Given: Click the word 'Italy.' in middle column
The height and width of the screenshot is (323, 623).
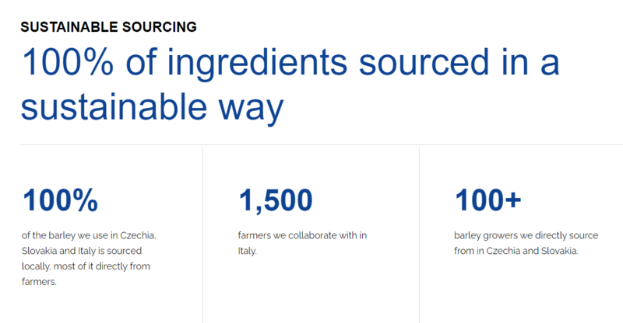Looking at the screenshot, I should pyautogui.click(x=247, y=252).
